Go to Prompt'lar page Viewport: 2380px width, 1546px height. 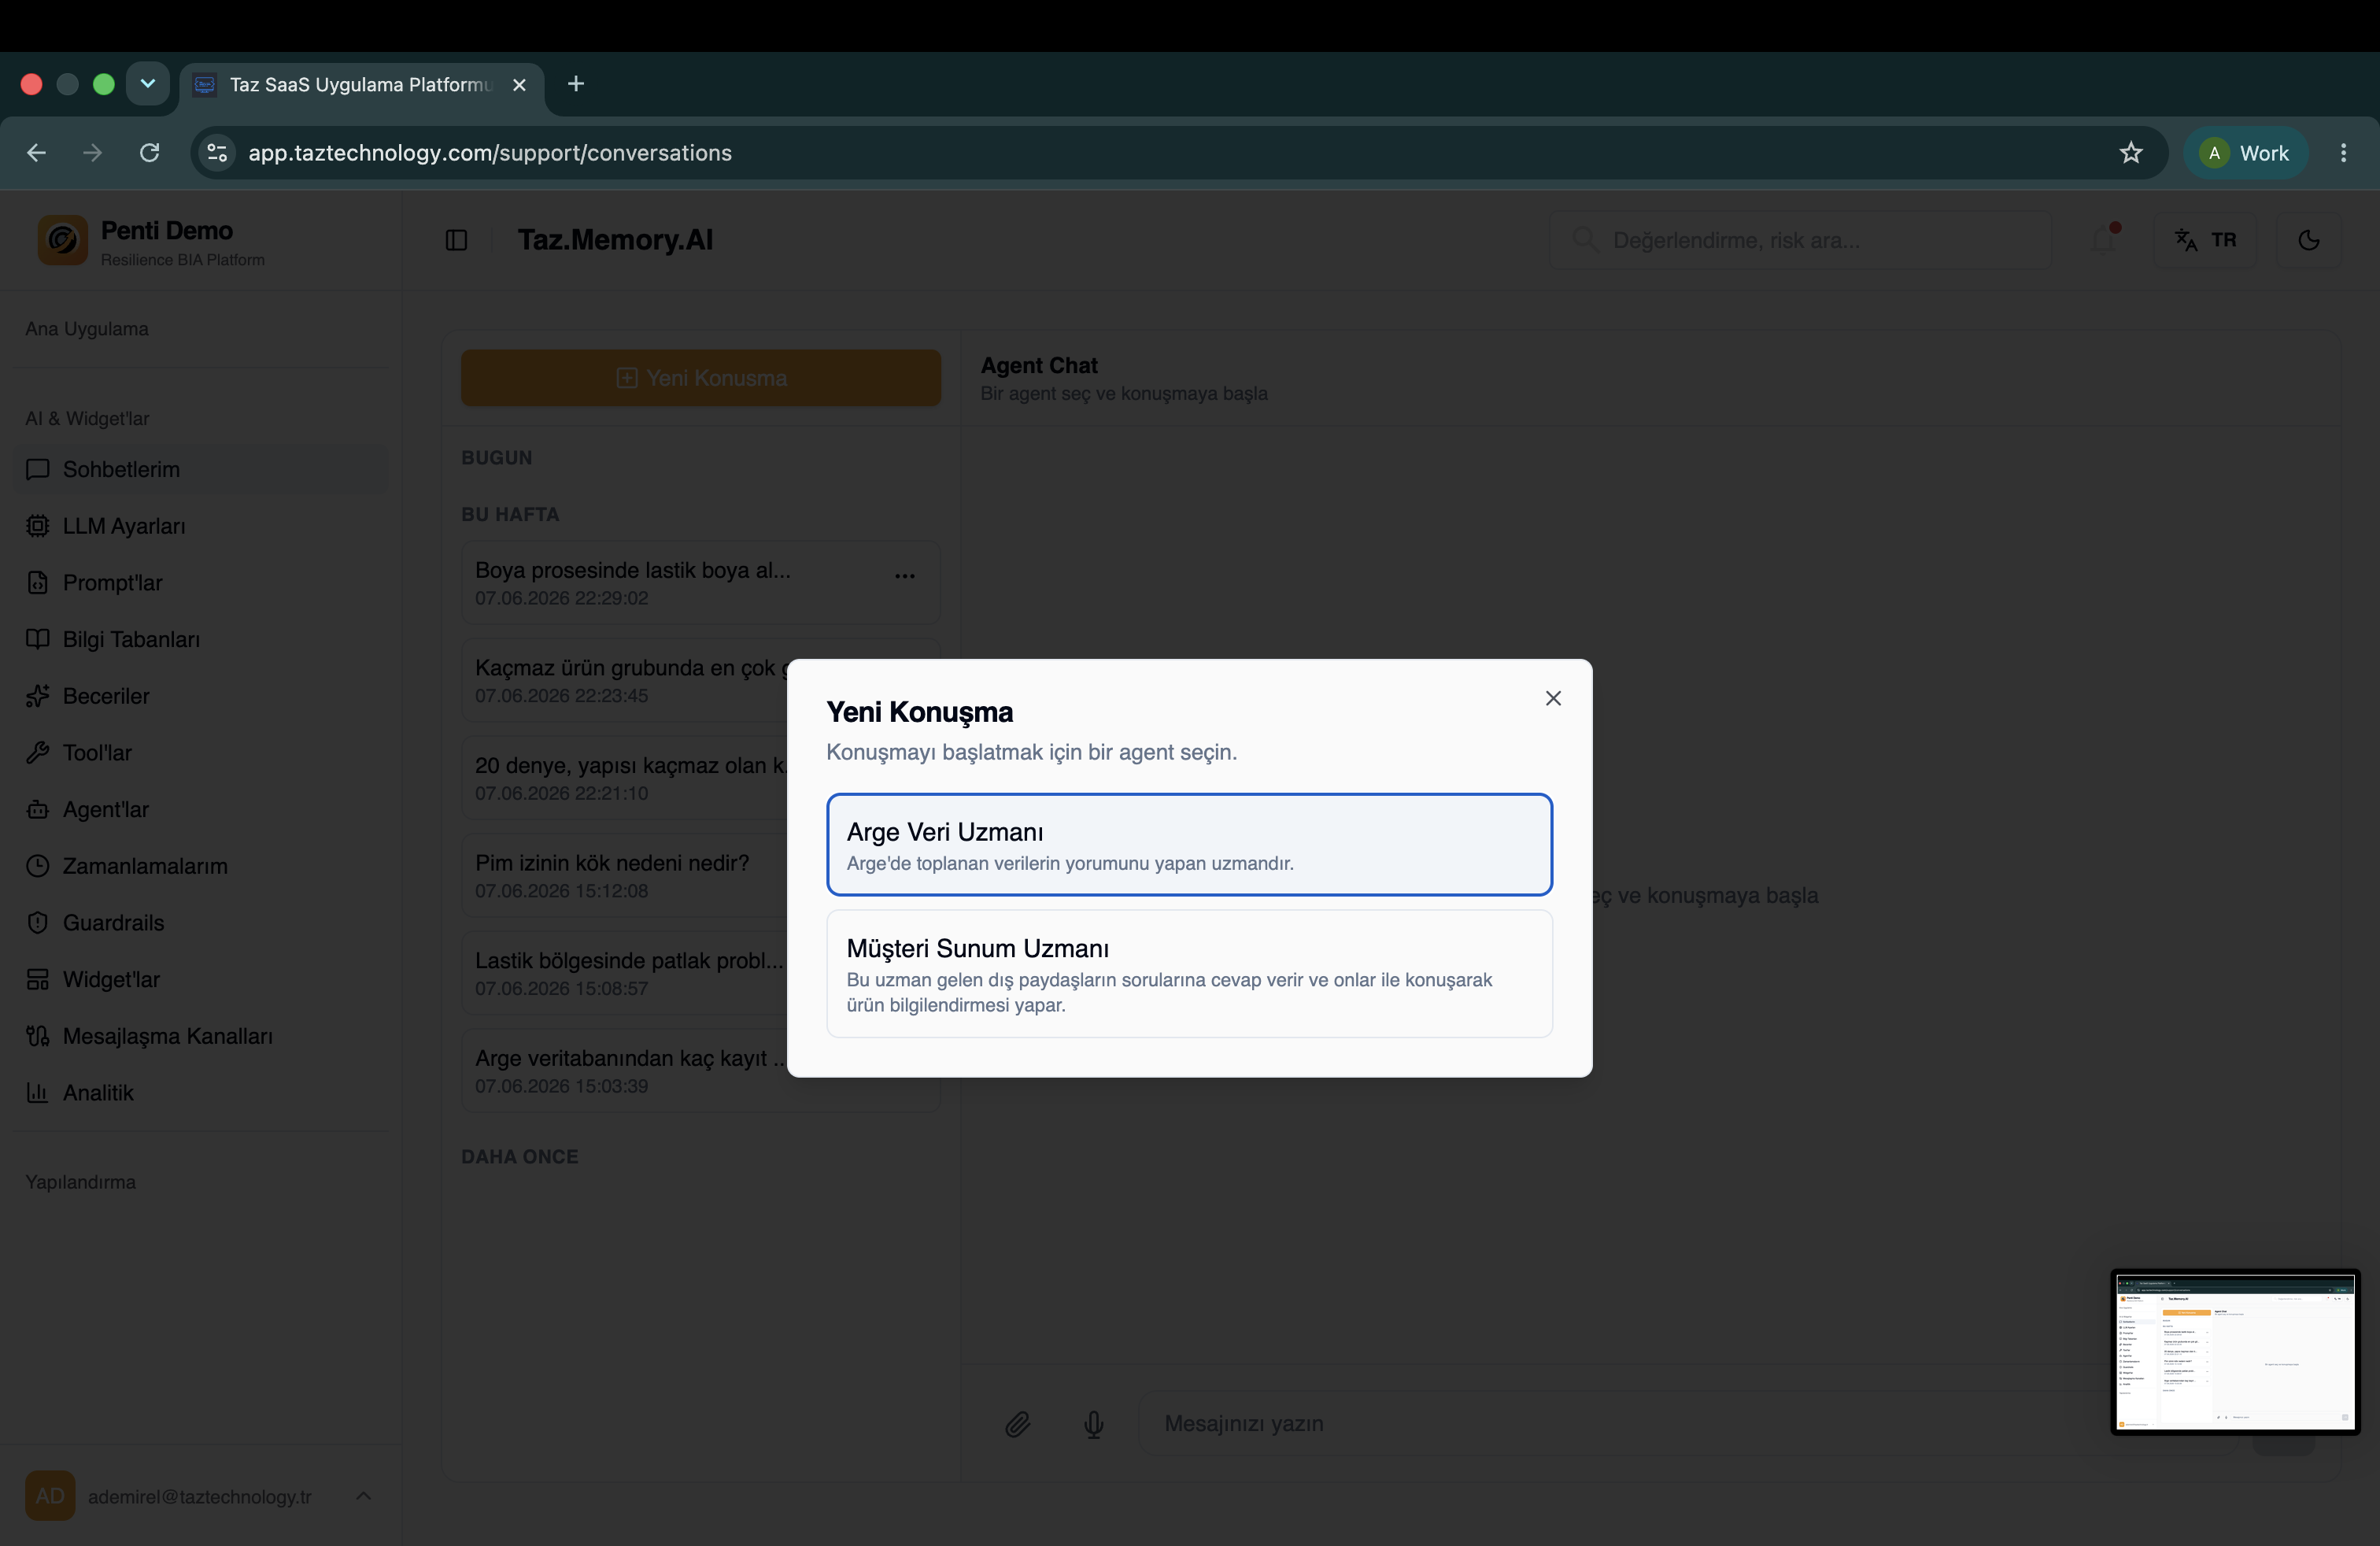200,582
